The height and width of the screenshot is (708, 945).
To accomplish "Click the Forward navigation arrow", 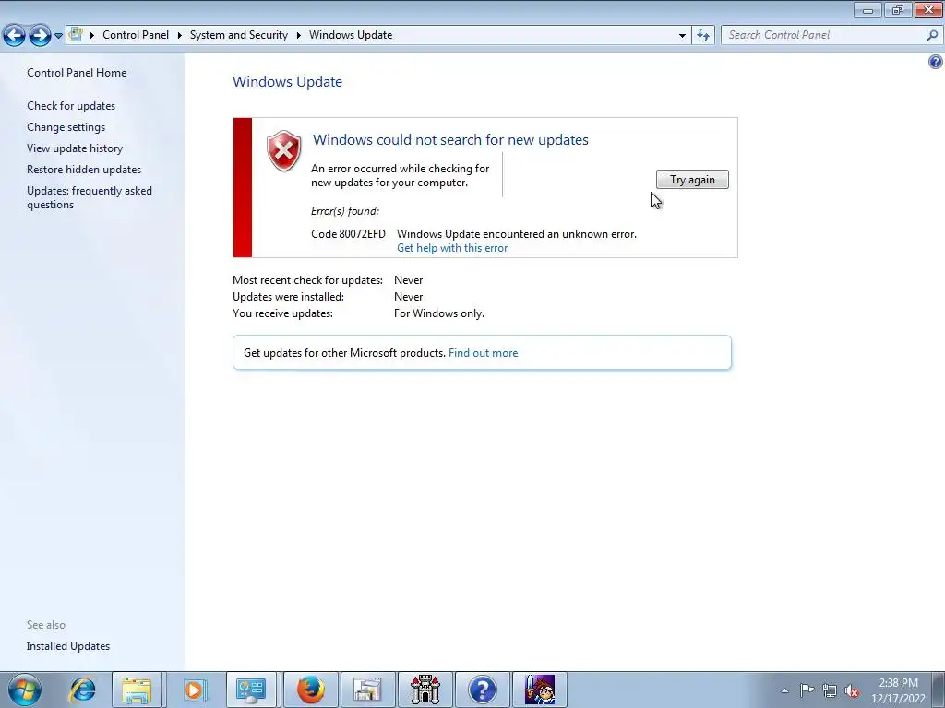I will point(40,36).
